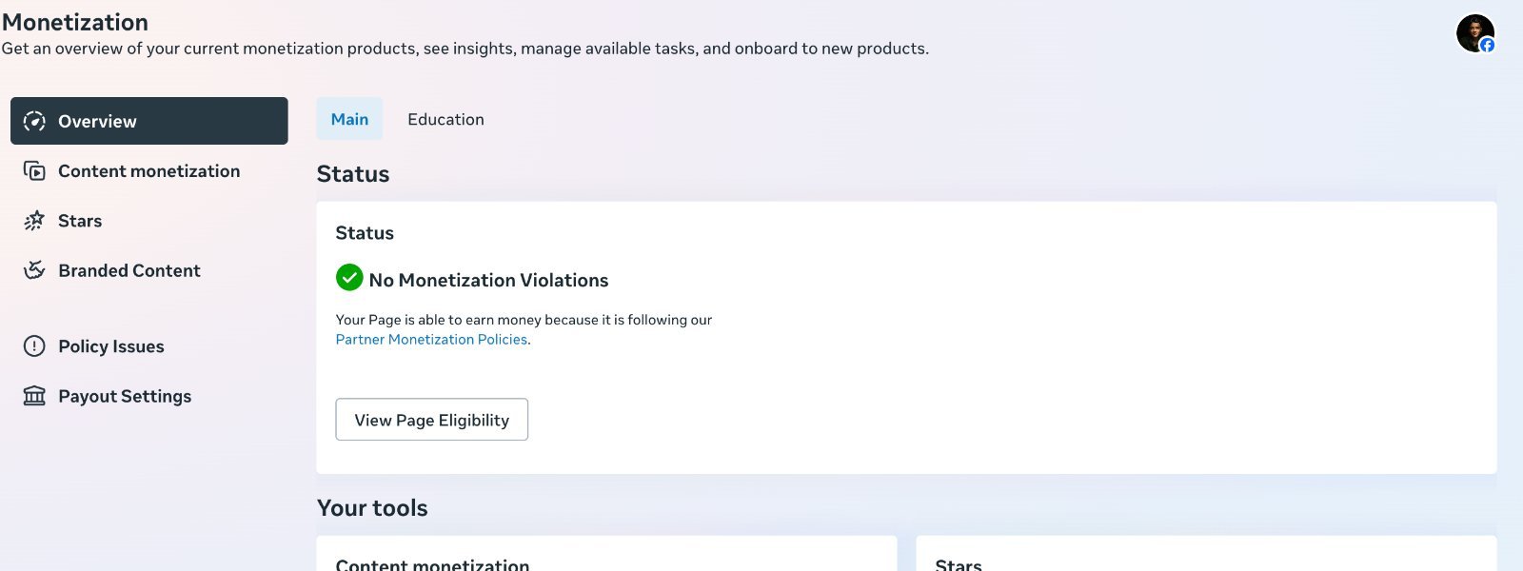Click the Policy Issues exclamation icon
1523x571 pixels.
coord(34,346)
